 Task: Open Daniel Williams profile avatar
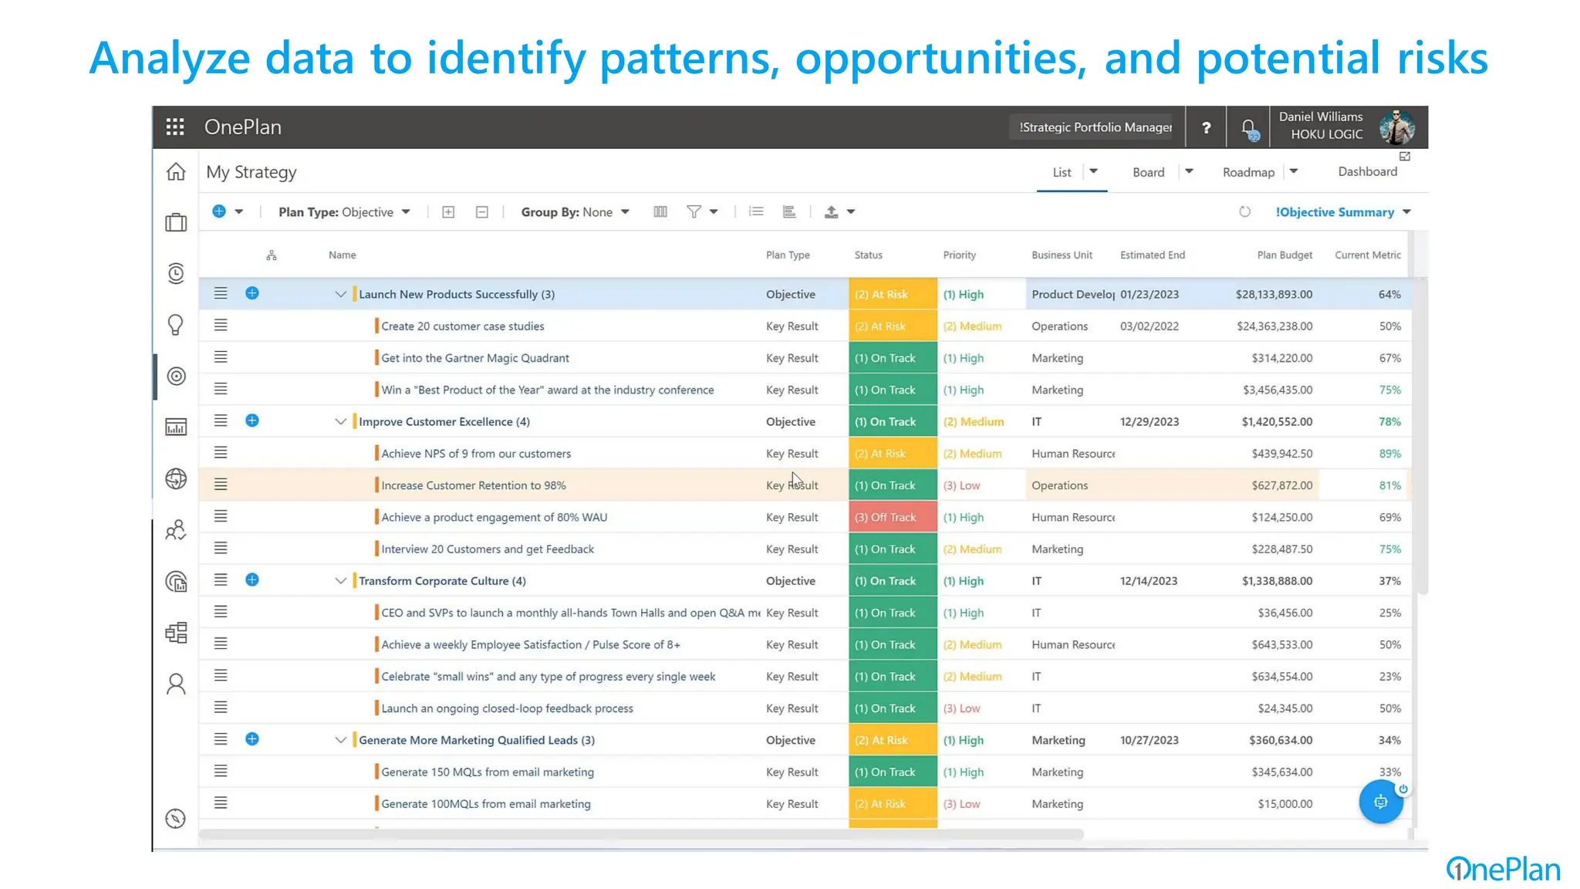coord(1397,127)
